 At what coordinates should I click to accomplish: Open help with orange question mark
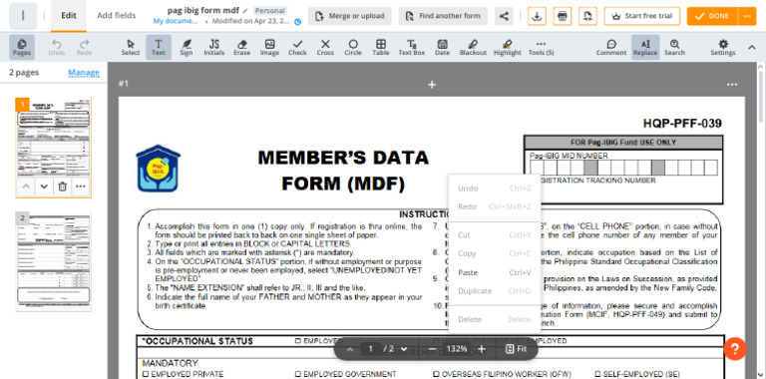(x=735, y=349)
